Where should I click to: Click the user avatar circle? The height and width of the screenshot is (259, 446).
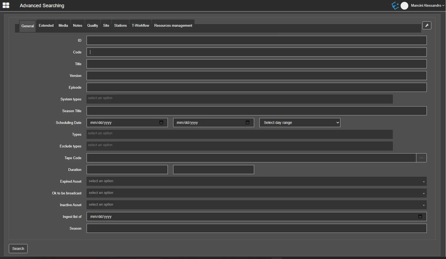404,6
